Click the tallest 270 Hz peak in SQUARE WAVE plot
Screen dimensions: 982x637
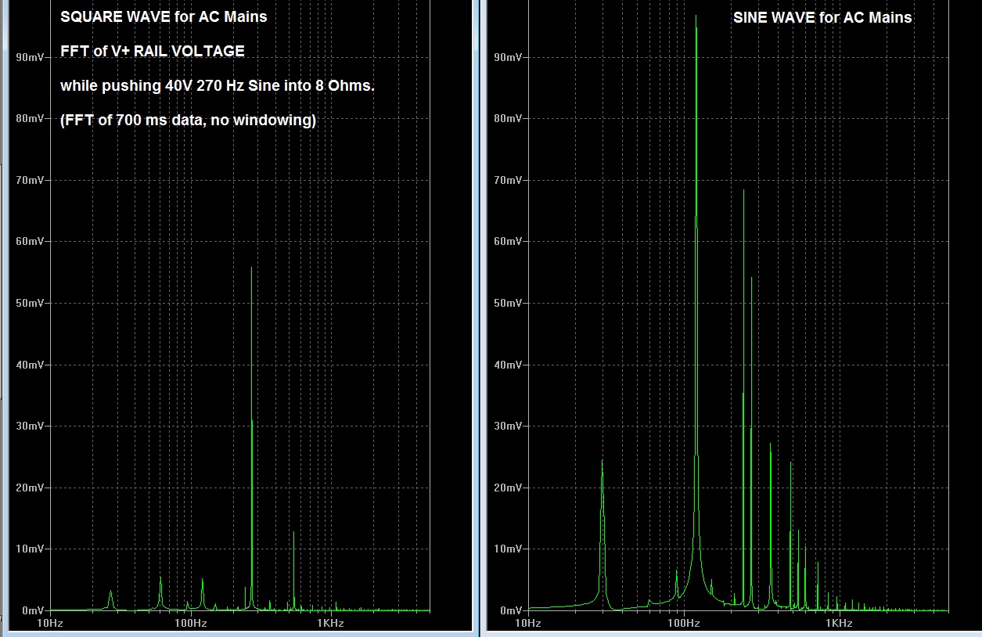click(251, 438)
